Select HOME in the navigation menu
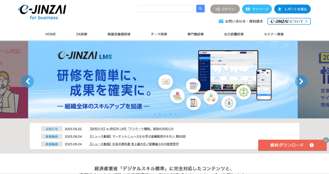The height and width of the screenshot is (174, 329). tap(50, 34)
